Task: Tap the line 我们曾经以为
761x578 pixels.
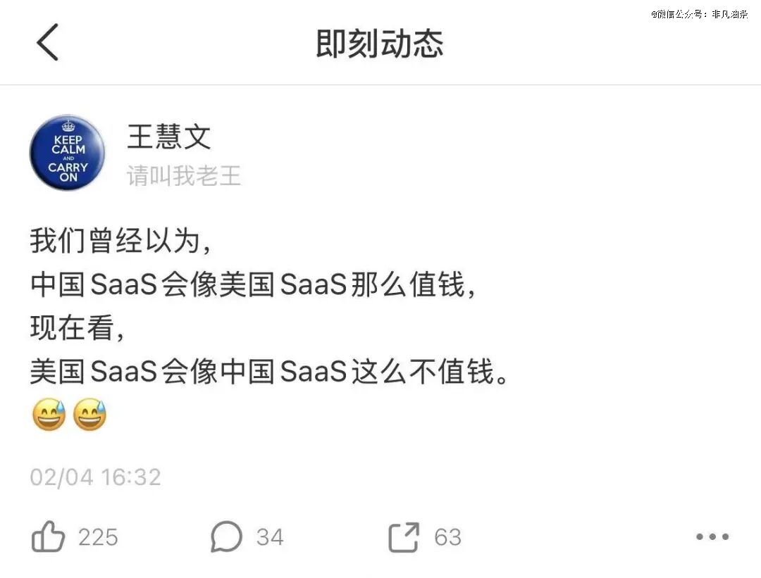Action: (x=120, y=241)
